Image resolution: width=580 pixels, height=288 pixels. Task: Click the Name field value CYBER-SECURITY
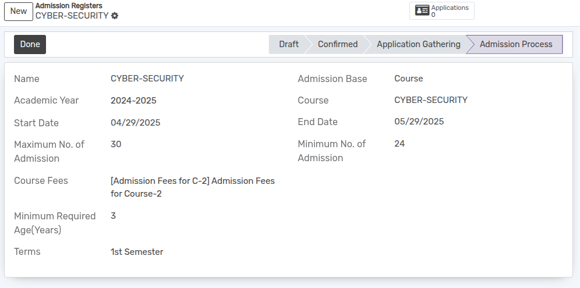pyautogui.click(x=147, y=79)
